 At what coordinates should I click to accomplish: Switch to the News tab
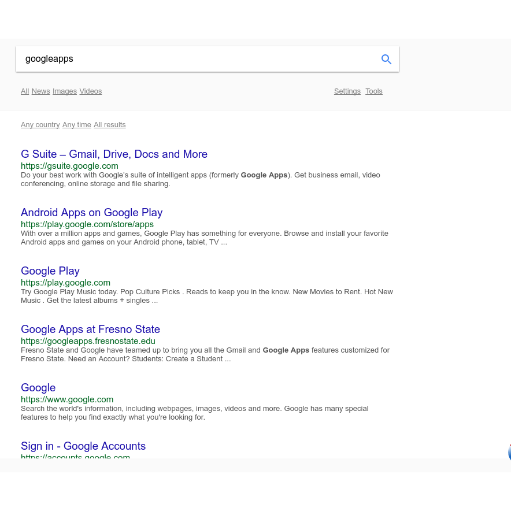40,91
